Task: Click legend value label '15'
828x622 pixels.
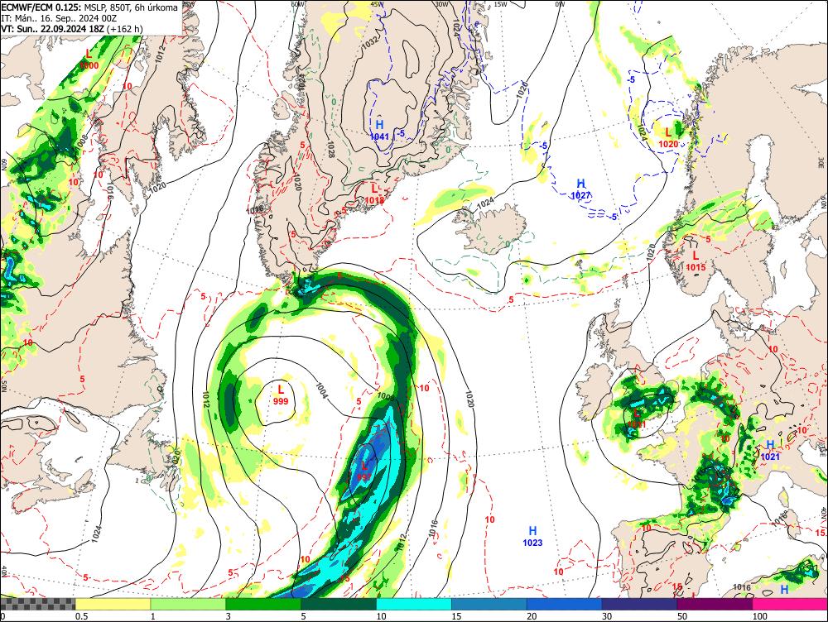Action: tap(456, 616)
